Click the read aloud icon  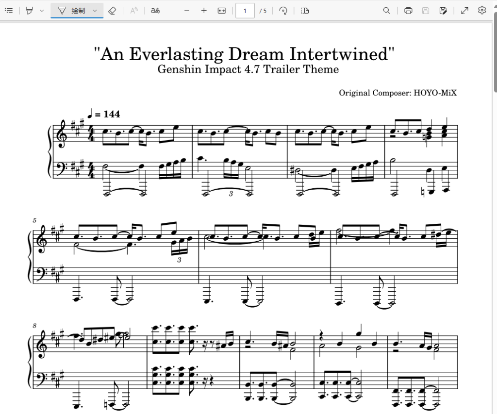click(x=134, y=11)
